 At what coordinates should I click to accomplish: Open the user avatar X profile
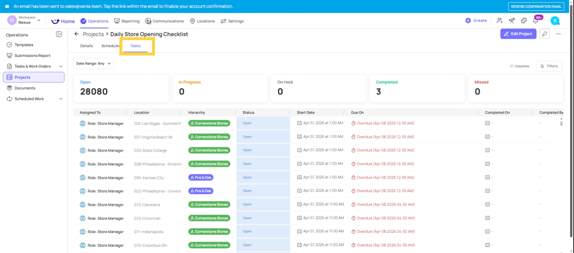coord(555,21)
